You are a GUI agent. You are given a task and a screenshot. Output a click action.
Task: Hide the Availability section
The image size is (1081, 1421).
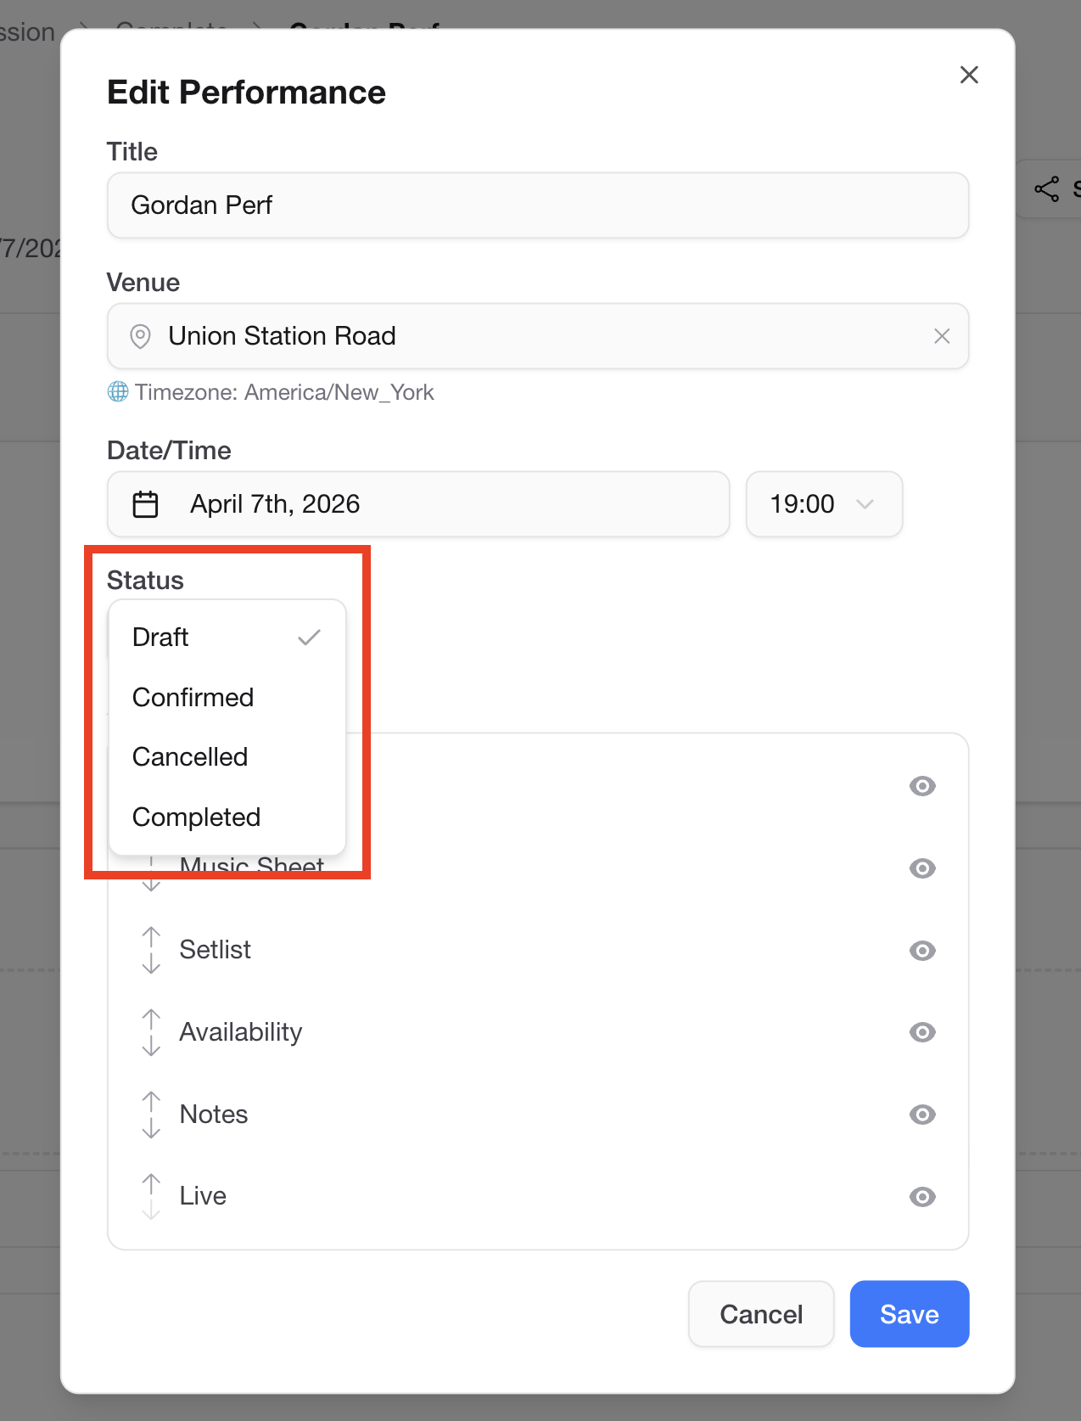[x=922, y=1032]
